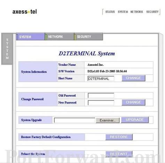165x163 pixels.
Task: Focus the New Password field
Action: click(x=101, y=103)
